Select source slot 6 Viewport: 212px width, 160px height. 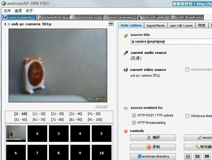(16, 152)
